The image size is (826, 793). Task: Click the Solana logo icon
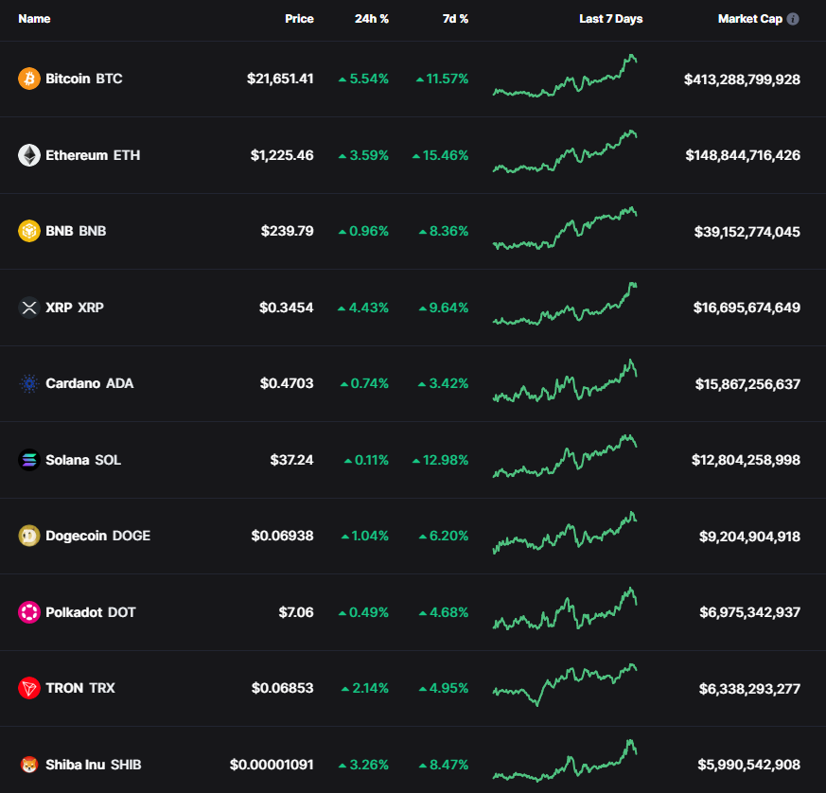click(x=29, y=460)
